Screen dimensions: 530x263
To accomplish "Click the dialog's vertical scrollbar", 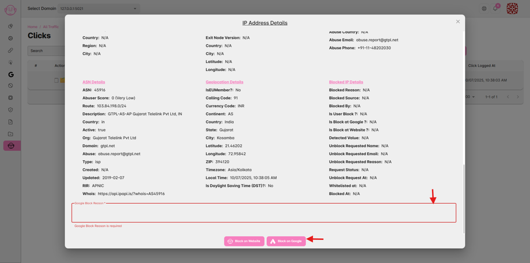I will point(464,199).
